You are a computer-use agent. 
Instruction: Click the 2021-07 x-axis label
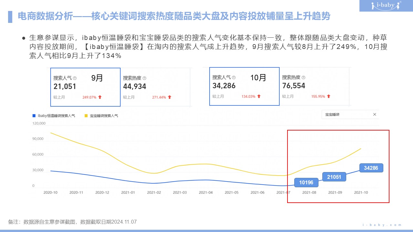click(x=283, y=192)
